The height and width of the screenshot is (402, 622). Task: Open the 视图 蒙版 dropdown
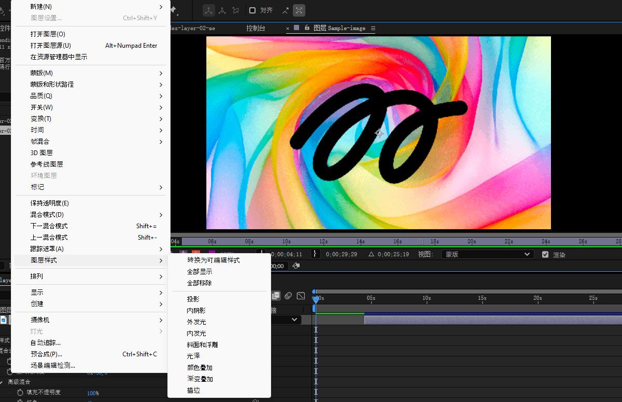[x=487, y=254]
